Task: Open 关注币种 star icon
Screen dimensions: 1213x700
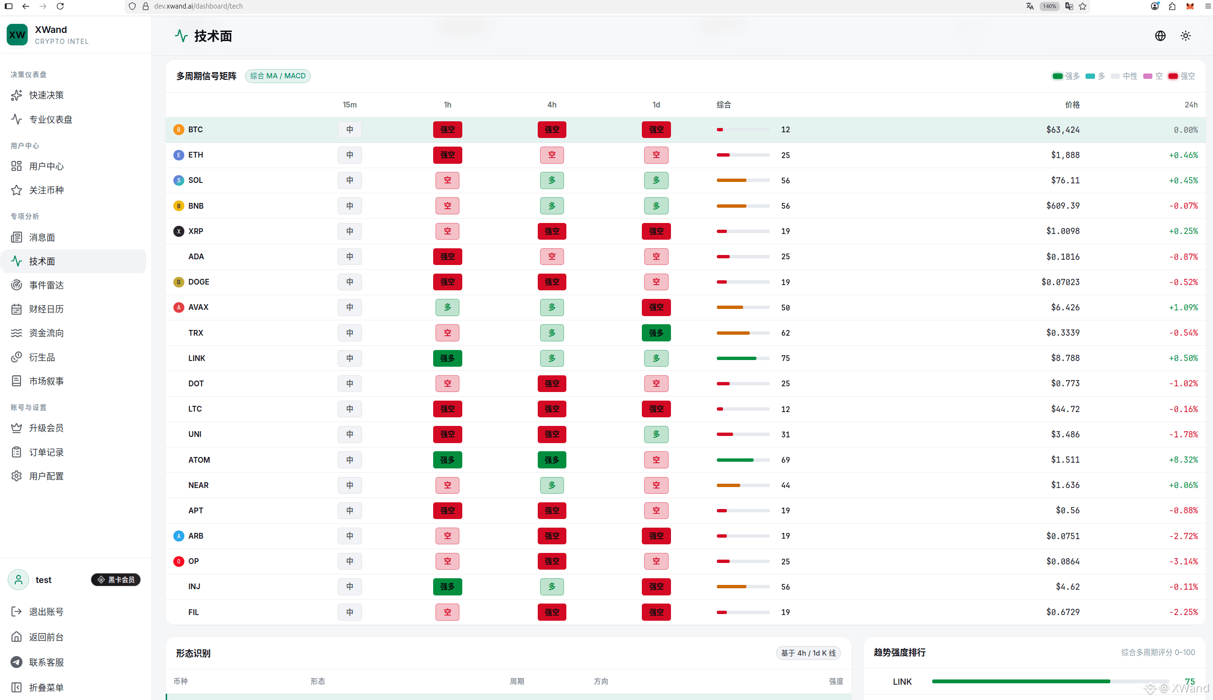Action: pos(16,190)
